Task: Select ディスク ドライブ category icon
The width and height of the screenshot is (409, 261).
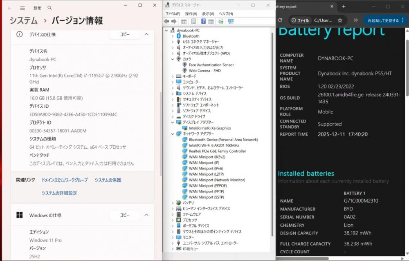Action: [x=179, y=116]
